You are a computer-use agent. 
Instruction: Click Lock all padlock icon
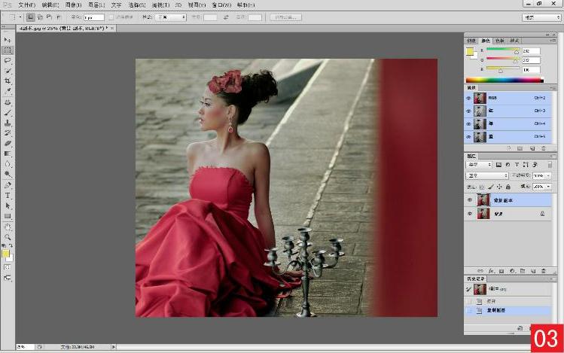click(x=508, y=187)
